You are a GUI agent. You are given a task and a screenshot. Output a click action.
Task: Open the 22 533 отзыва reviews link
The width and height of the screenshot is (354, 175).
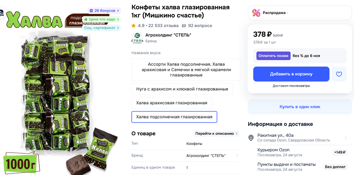[163, 26]
